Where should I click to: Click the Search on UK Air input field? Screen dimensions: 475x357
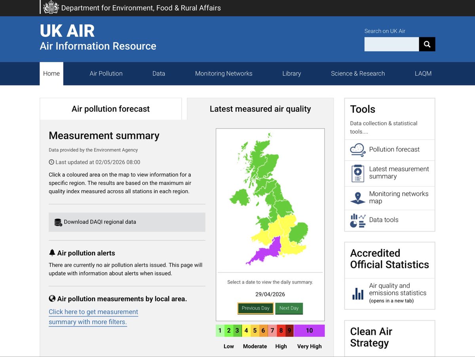click(x=392, y=44)
